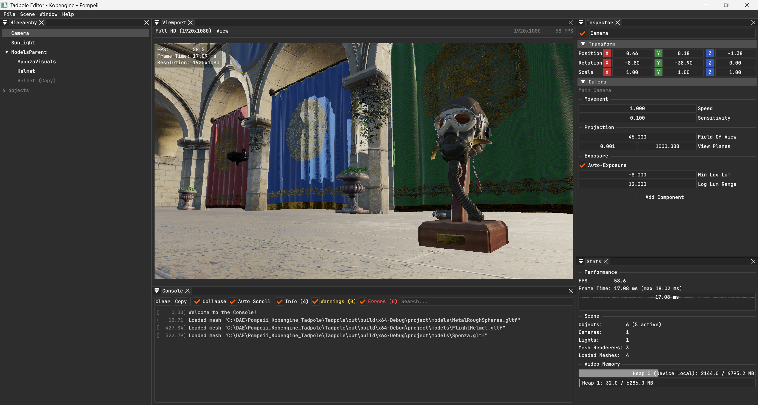Viewport: 758px width, 405px height.
Task: Click the Min Log Lum value -8.000
Action: (x=637, y=175)
